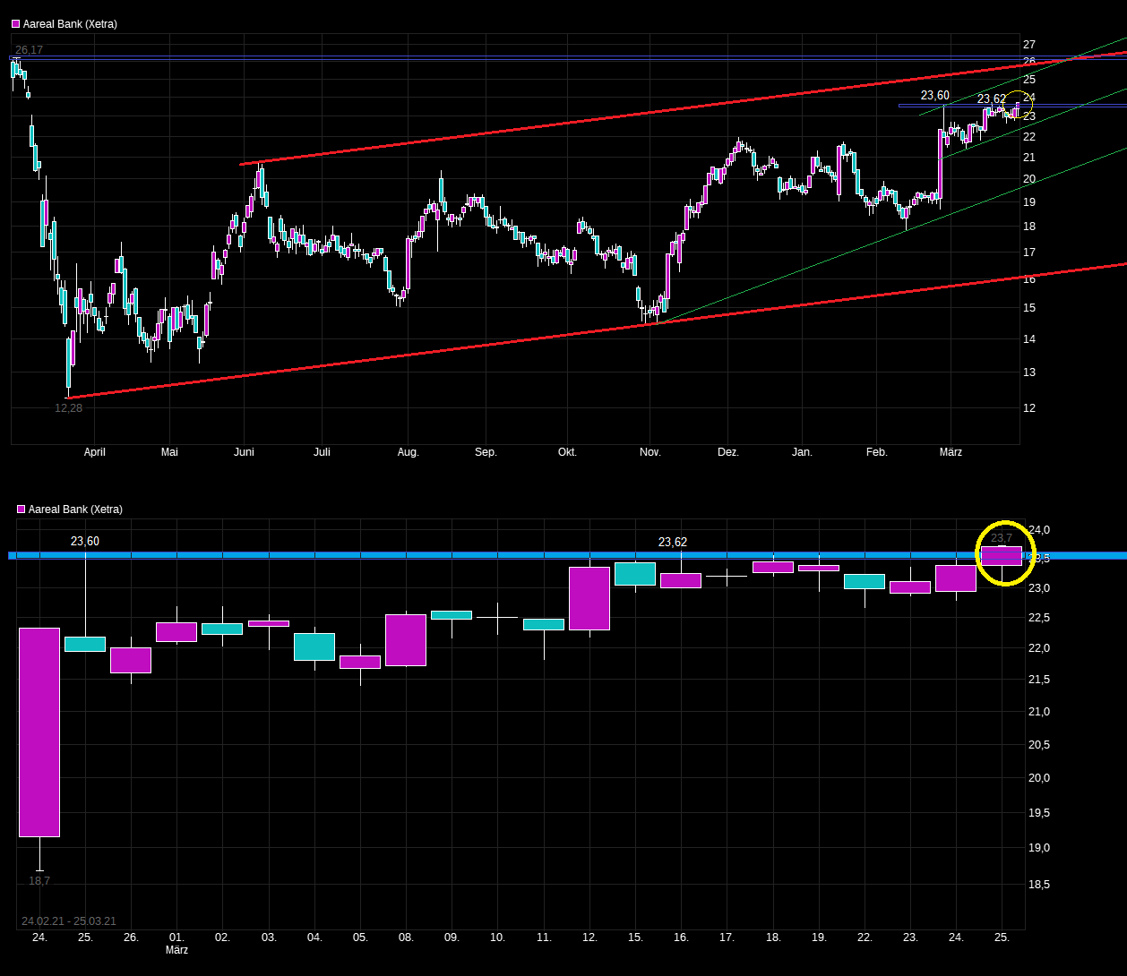Click the März label on upper time axis
This screenshot has width=1127, height=976.
[951, 452]
